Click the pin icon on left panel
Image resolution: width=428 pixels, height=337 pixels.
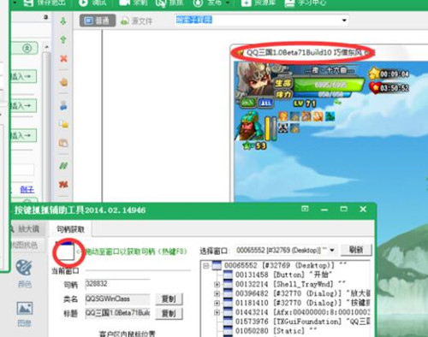tap(46, 17)
